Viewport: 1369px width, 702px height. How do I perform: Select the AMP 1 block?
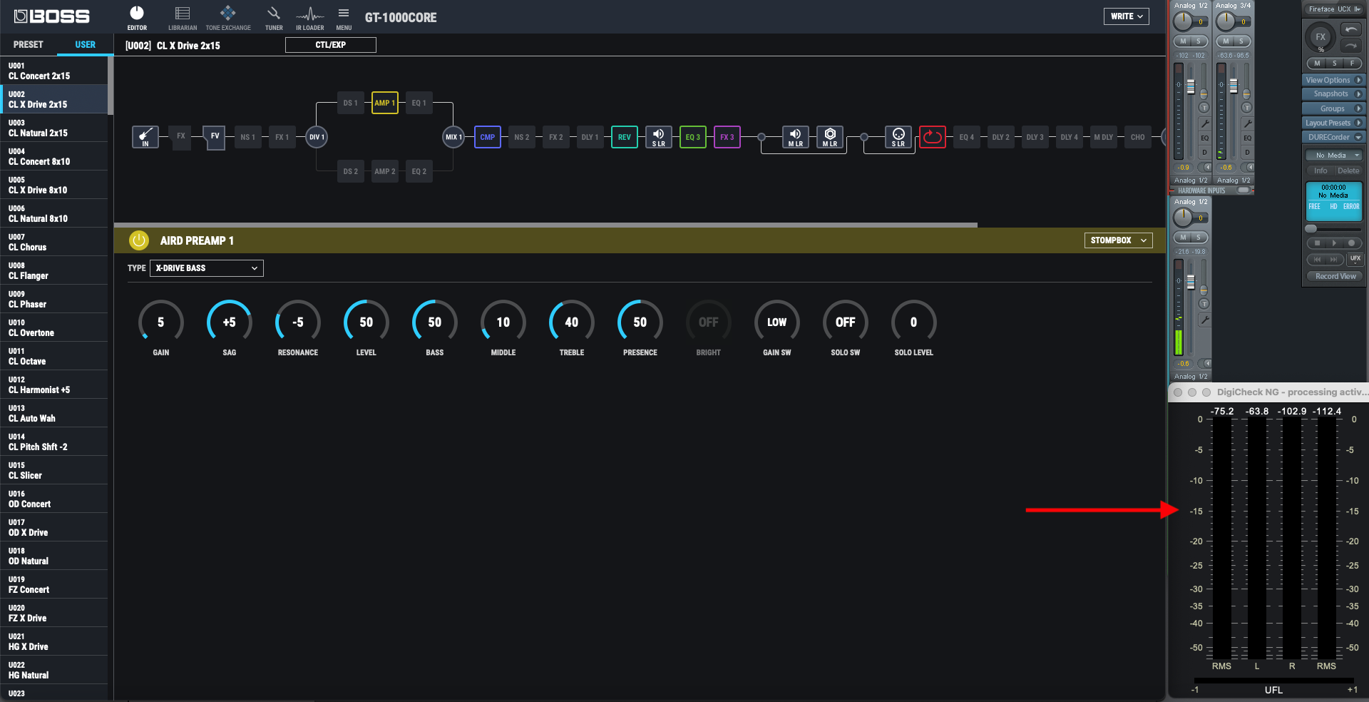coord(385,103)
